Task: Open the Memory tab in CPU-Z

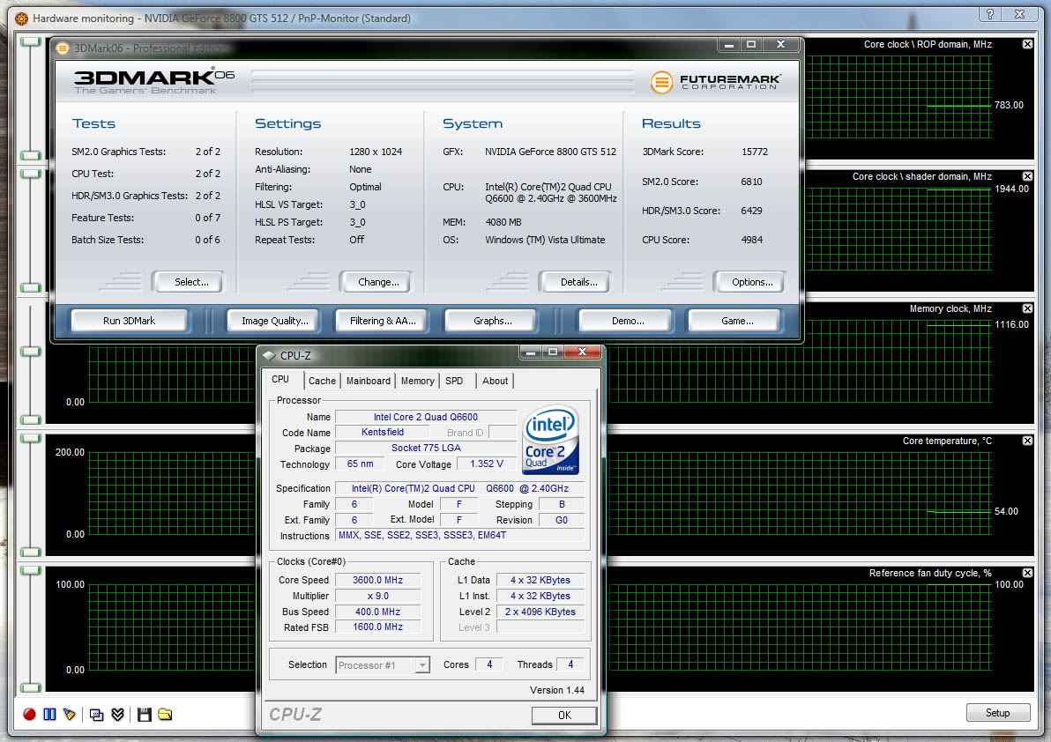Action: [x=417, y=381]
